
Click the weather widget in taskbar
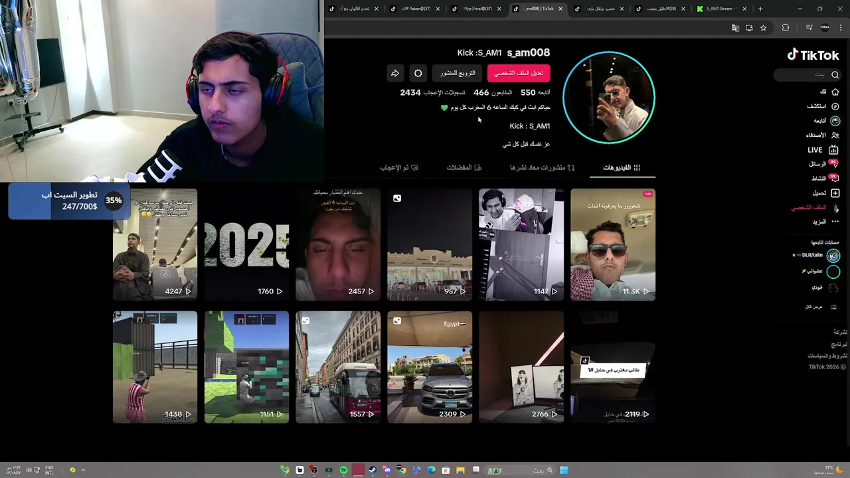click(x=830, y=470)
